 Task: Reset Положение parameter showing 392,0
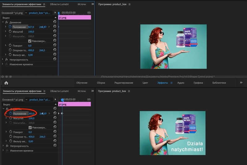[x=55, y=113]
